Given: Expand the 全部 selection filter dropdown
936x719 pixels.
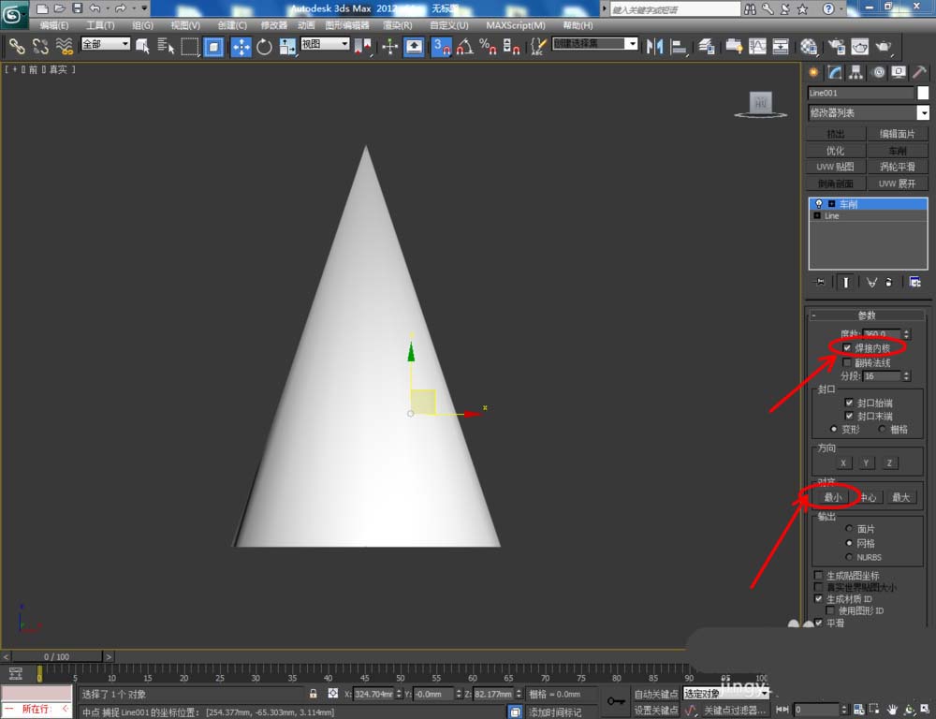Looking at the screenshot, I should tap(105, 44).
